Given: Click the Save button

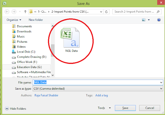Looking at the screenshot, I should pyautogui.click(x=125, y=108).
